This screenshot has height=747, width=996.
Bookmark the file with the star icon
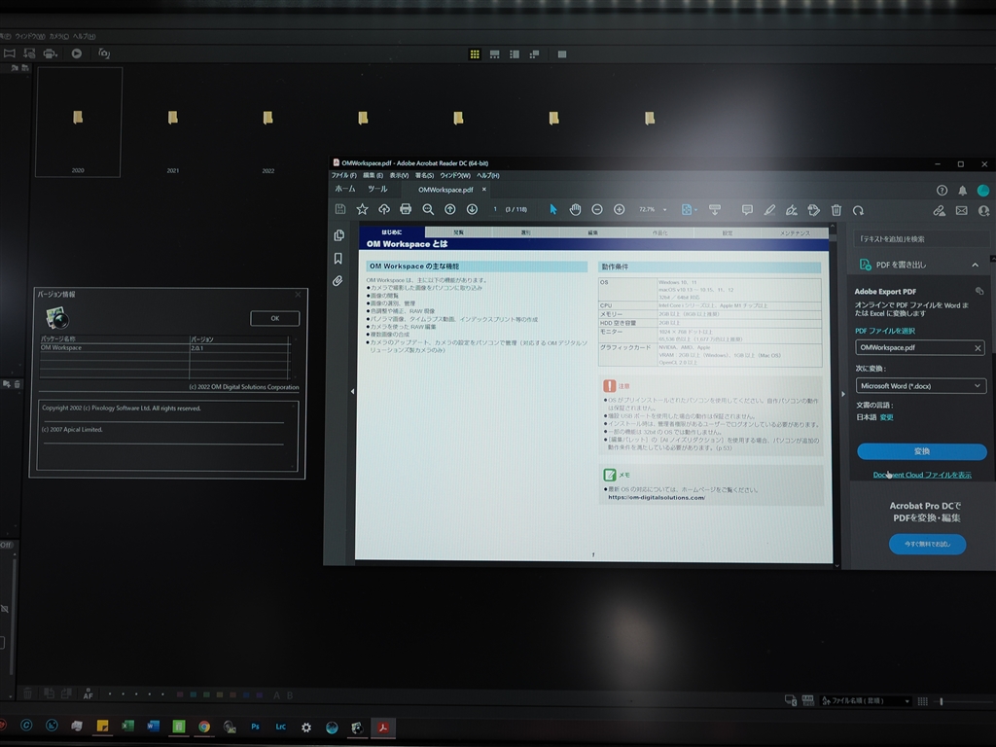362,209
